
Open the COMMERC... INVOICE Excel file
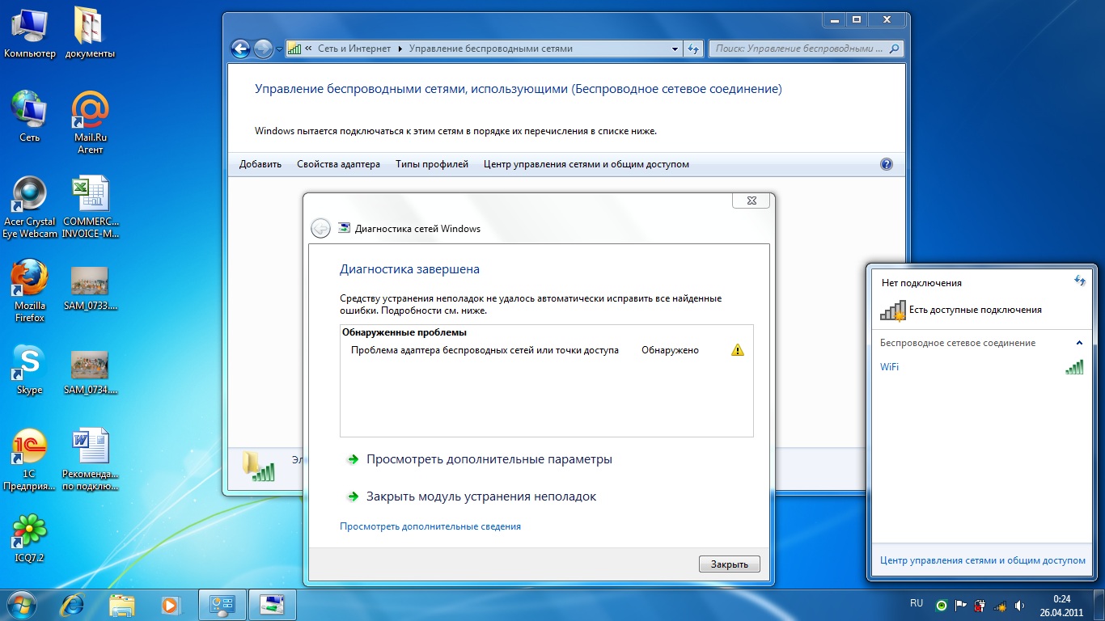tap(90, 207)
